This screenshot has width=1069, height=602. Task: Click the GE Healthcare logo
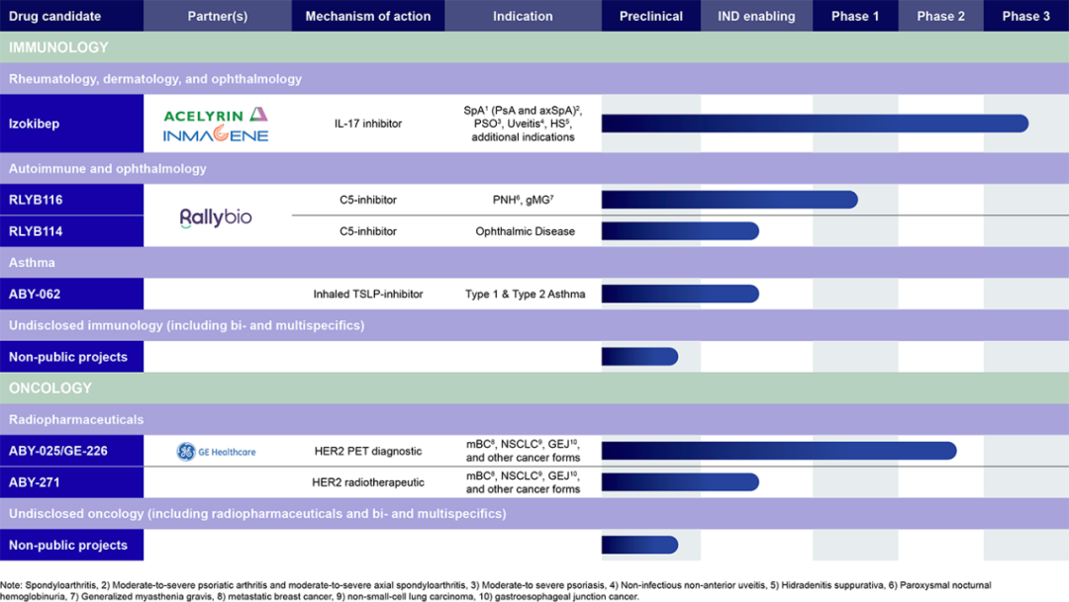coord(216,452)
